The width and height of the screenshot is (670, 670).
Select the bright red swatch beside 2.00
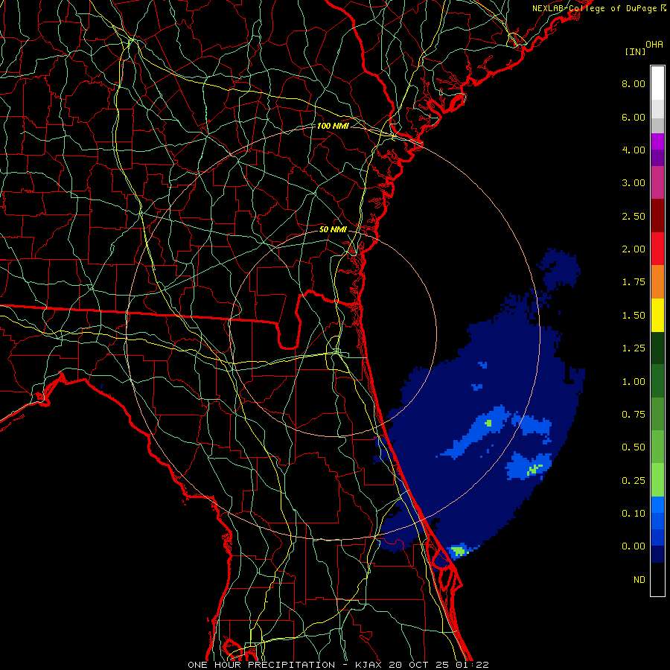click(657, 249)
